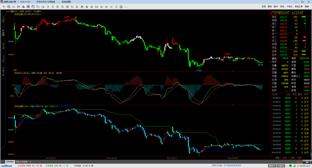Click the 外盘户 button
Viewport: 312px width, 168px height.
click(x=281, y=166)
